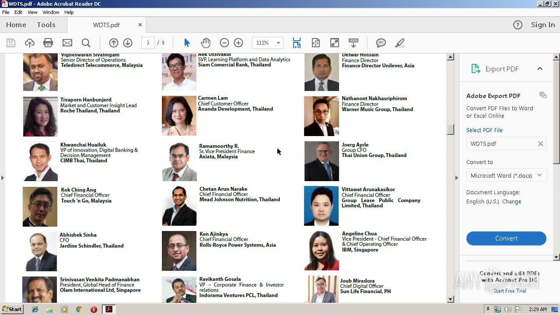
Task: Close the WDTS.pdf tab
Action: [x=140, y=25]
